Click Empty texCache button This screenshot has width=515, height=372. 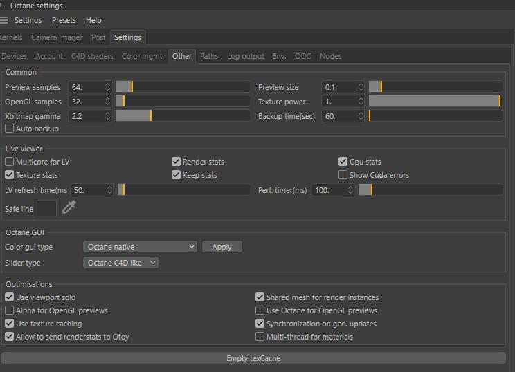(253, 358)
